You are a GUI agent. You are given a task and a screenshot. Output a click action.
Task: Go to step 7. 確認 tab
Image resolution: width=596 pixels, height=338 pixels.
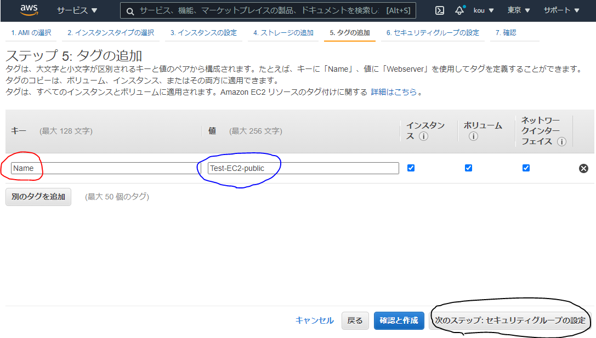pos(506,33)
